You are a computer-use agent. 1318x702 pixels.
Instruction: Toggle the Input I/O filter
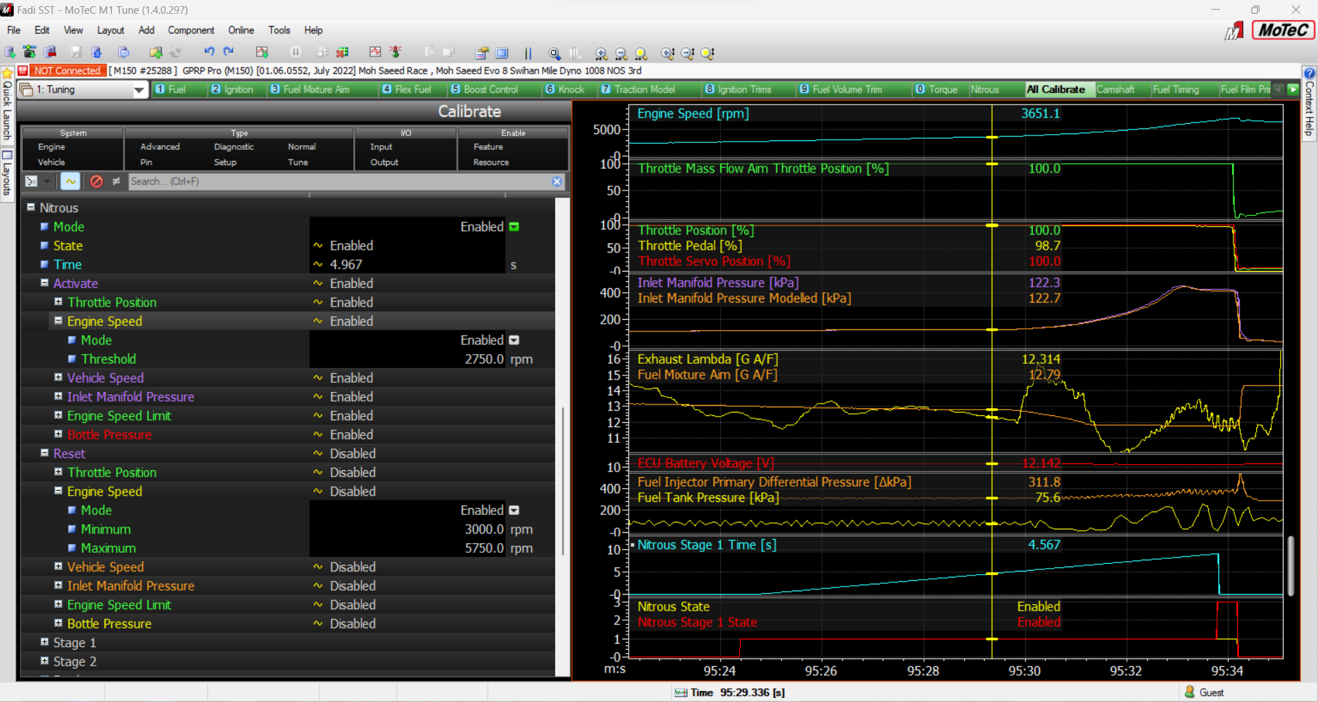point(381,147)
